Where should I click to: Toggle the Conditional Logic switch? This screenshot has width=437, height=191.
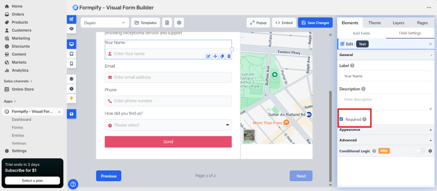[420, 151]
